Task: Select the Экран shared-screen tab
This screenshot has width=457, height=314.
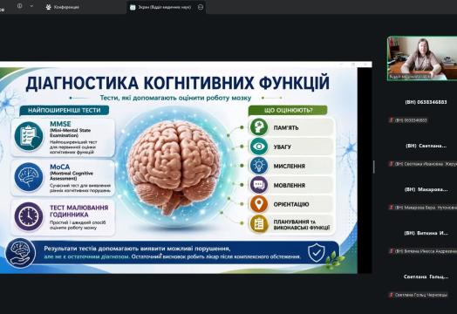Action: 166,7
